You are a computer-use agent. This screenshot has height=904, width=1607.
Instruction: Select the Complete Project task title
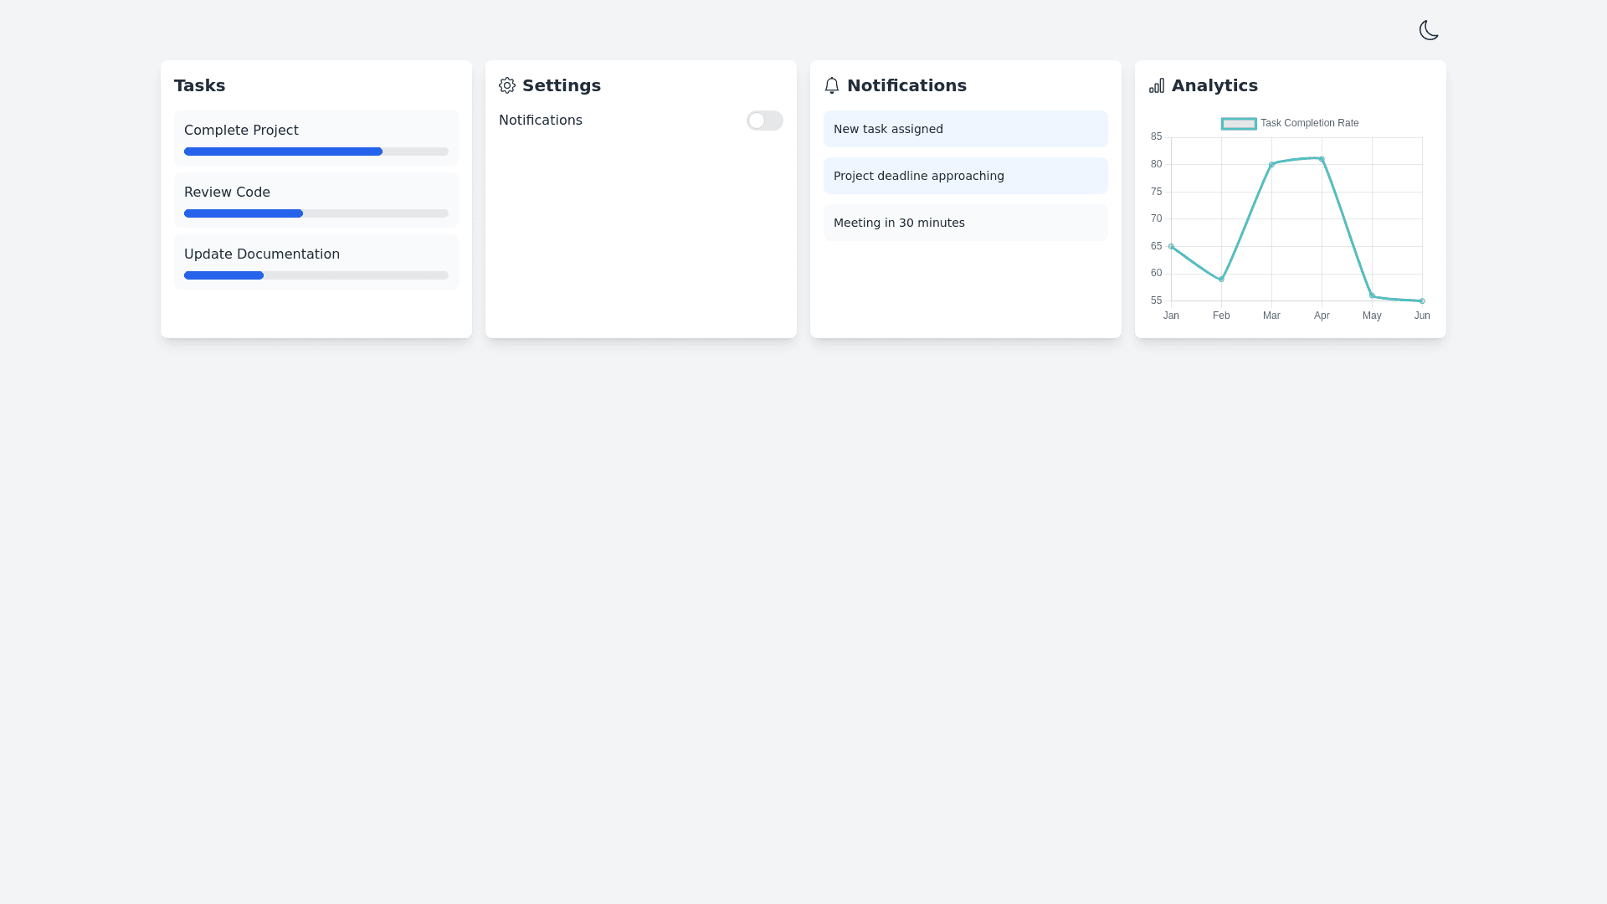point(241,131)
